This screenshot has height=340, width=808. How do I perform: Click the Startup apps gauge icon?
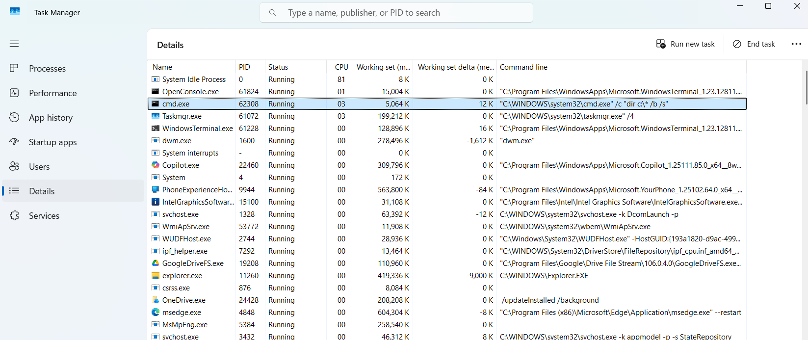coord(14,142)
